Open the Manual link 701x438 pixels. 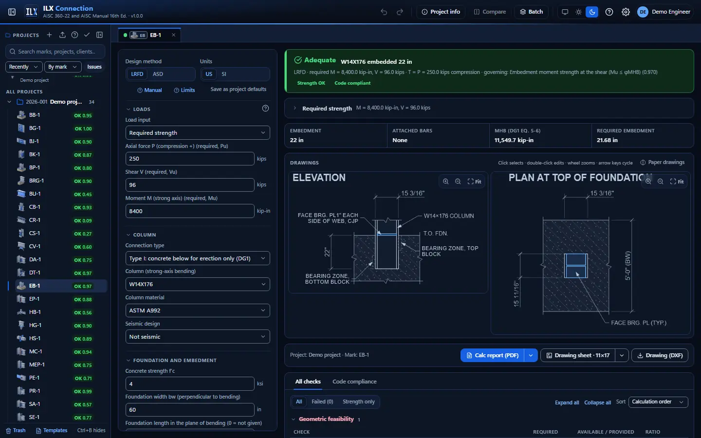coord(150,90)
